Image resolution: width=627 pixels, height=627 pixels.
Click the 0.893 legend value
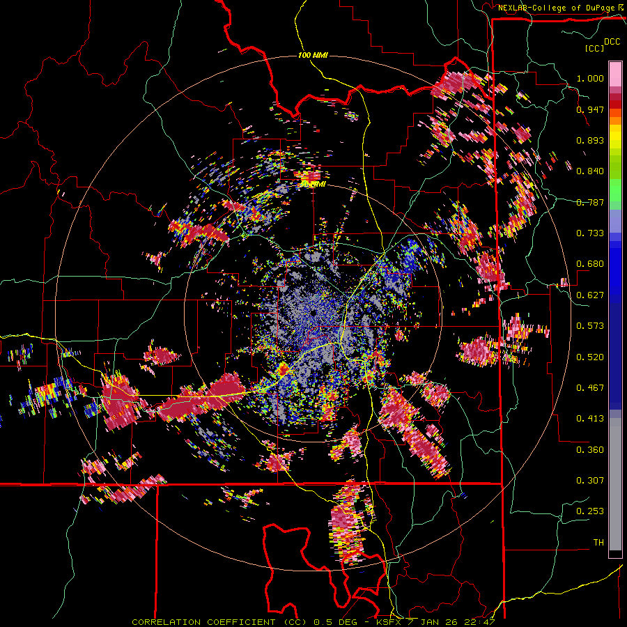click(590, 140)
